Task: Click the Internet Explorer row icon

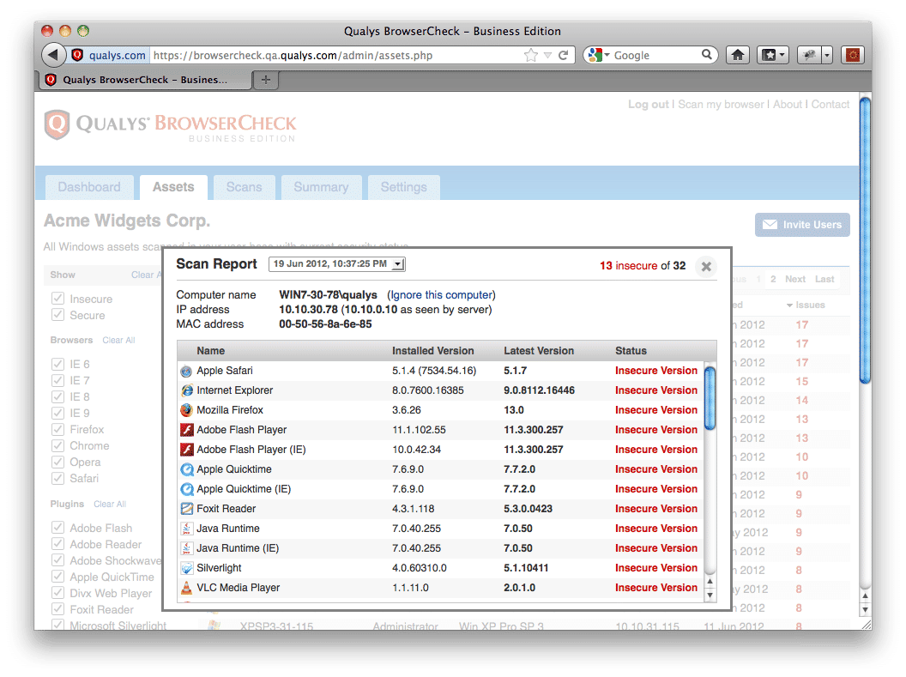Action: pos(186,391)
